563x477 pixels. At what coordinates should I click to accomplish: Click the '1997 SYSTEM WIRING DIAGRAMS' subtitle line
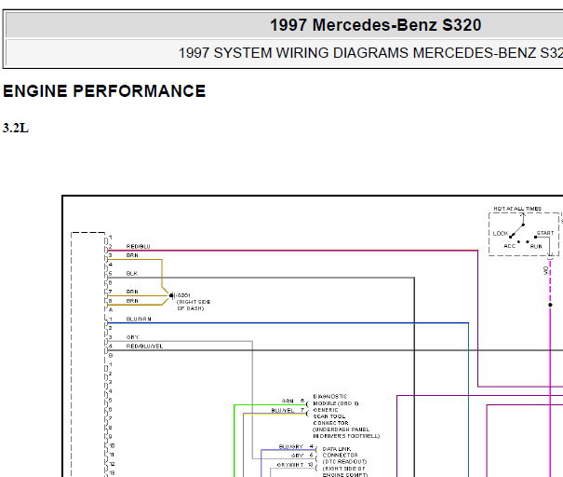coord(370,53)
